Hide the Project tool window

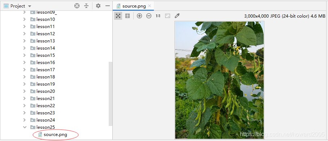108,6
